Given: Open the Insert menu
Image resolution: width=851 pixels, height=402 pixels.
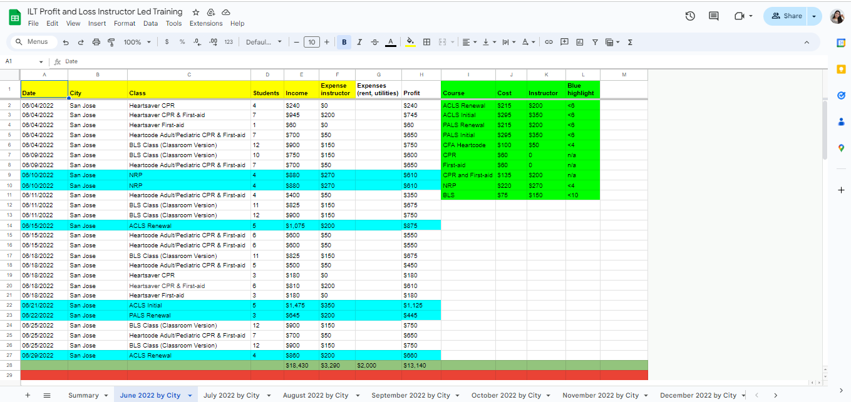Looking at the screenshot, I should pyautogui.click(x=97, y=23).
